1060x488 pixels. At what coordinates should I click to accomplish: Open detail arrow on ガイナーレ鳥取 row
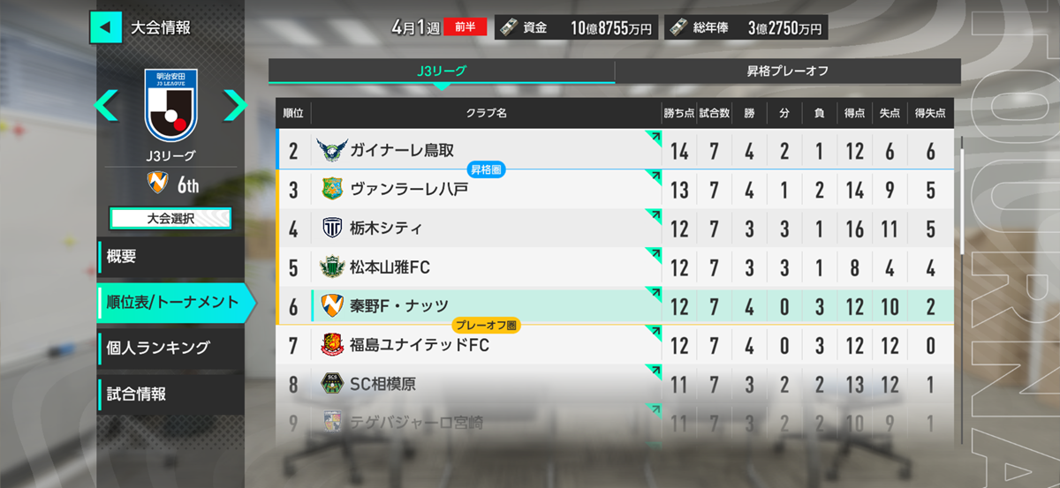click(654, 137)
